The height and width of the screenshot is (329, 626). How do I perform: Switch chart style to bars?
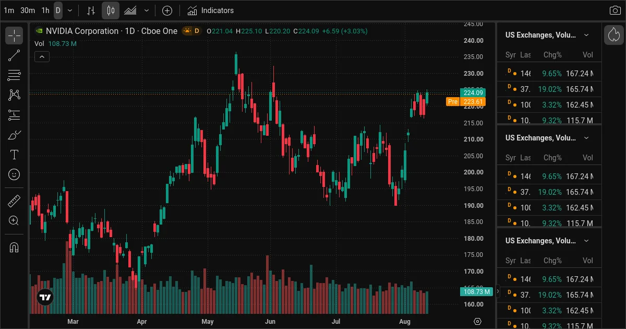(x=91, y=10)
